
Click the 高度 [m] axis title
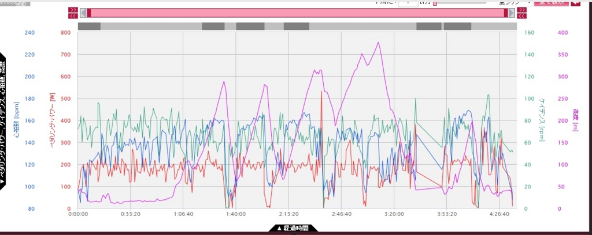(575, 119)
